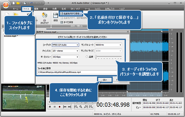
Task: Select the 品質 radio button
Action: pyautogui.click(x=87, y=57)
